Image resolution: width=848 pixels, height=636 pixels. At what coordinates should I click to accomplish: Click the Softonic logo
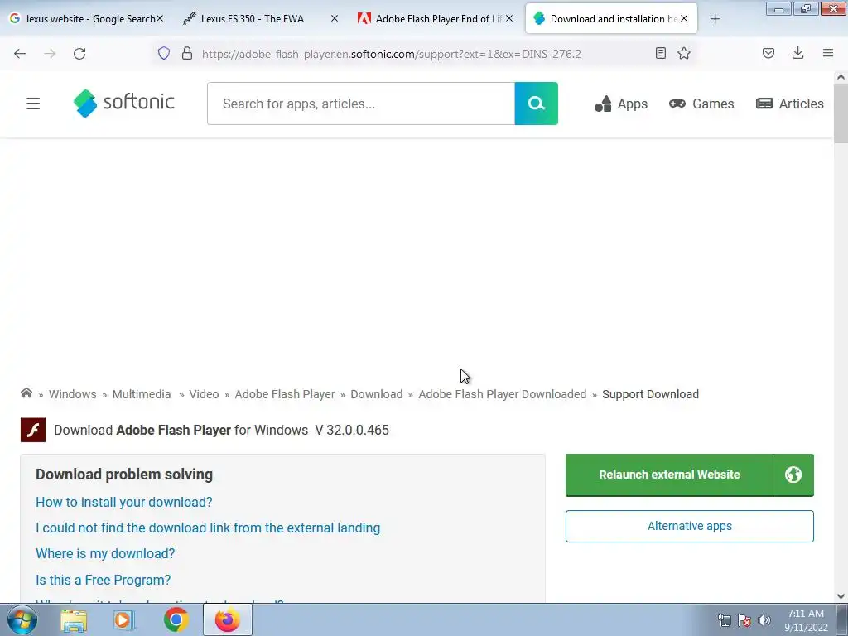pos(124,103)
